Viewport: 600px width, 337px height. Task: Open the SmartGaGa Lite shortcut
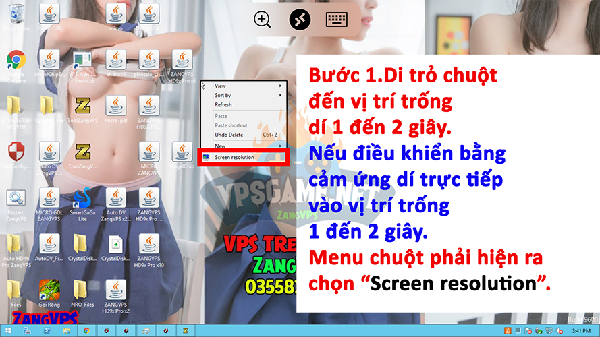point(82,200)
